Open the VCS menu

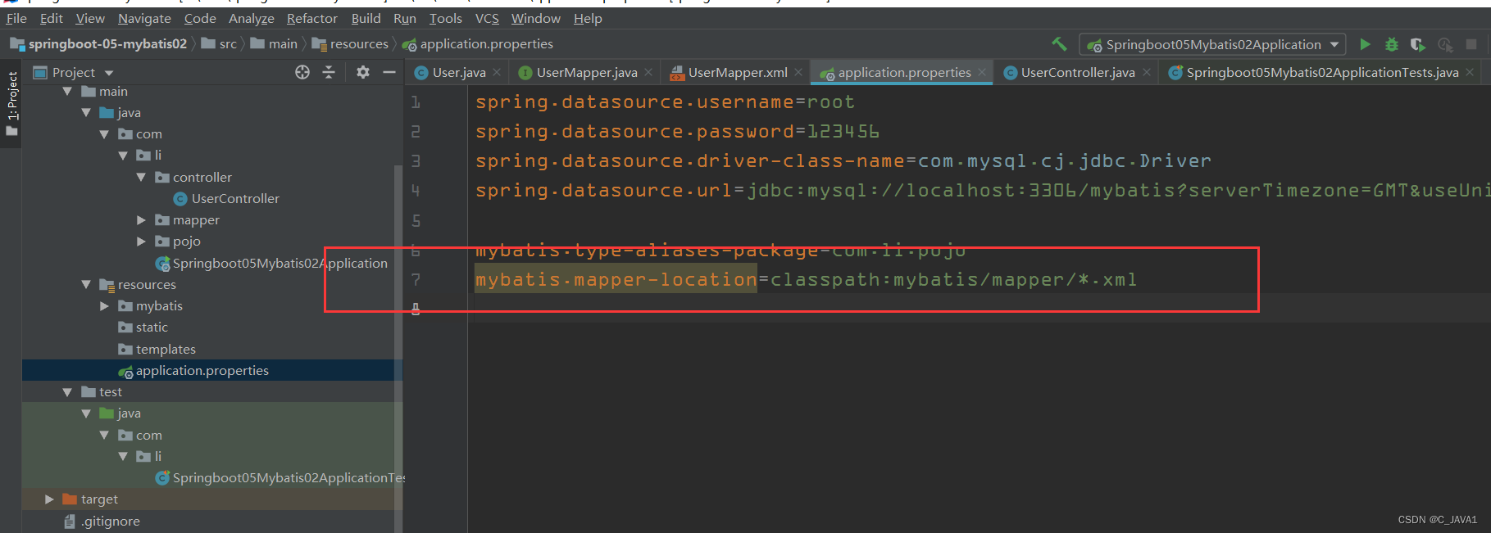click(x=487, y=18)
